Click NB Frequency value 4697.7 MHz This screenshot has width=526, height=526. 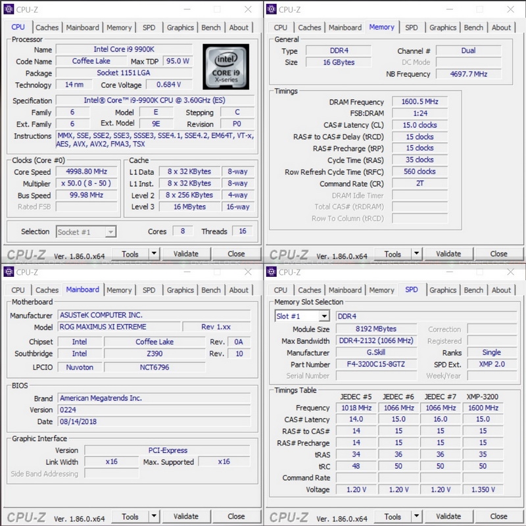(469, 74)
